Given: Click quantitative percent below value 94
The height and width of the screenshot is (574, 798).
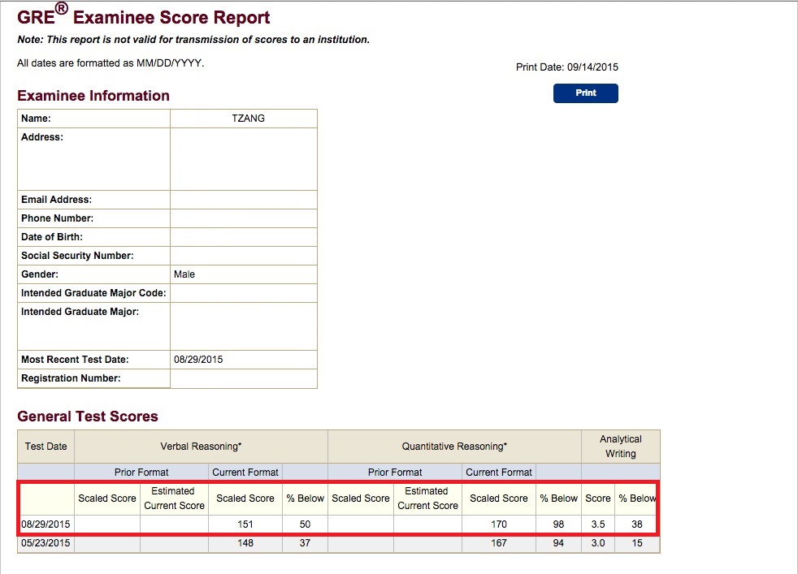Looking at the screenshot, I should pos(558,543).
